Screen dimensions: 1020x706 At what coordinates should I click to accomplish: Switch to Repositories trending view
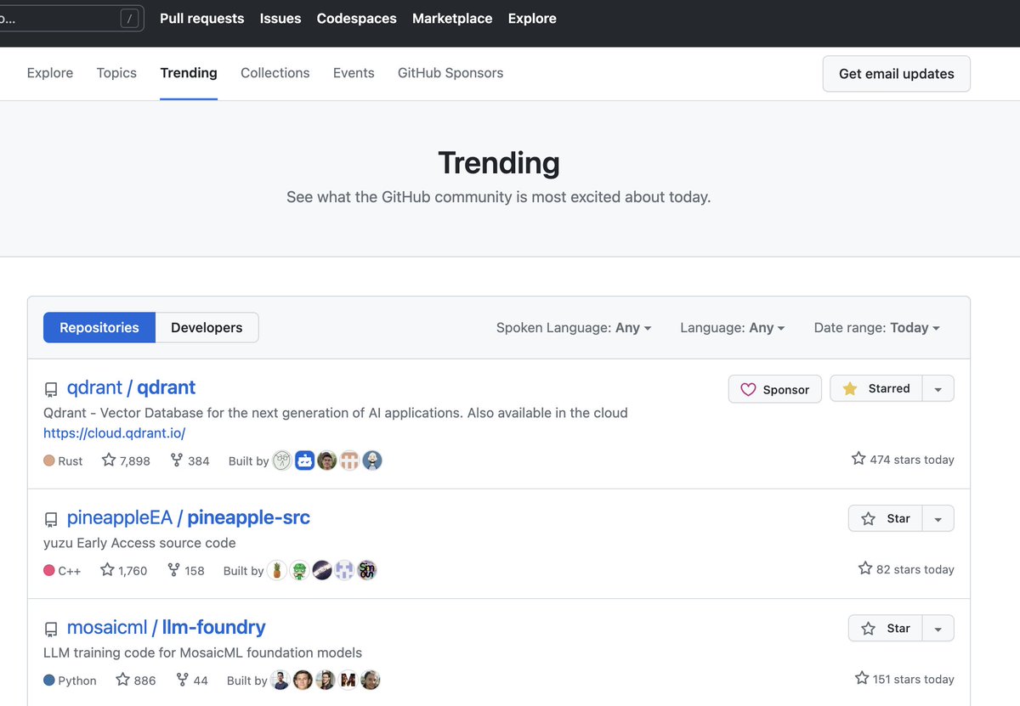point(99,327)
